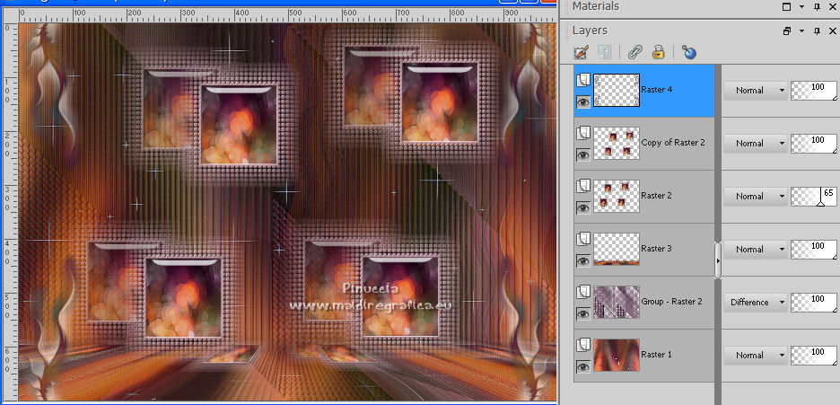The width and height of the screenshot is (840, 405).
Task: Select the Raster 2 layer thumbnail
Action: click(x=617, y=196)
